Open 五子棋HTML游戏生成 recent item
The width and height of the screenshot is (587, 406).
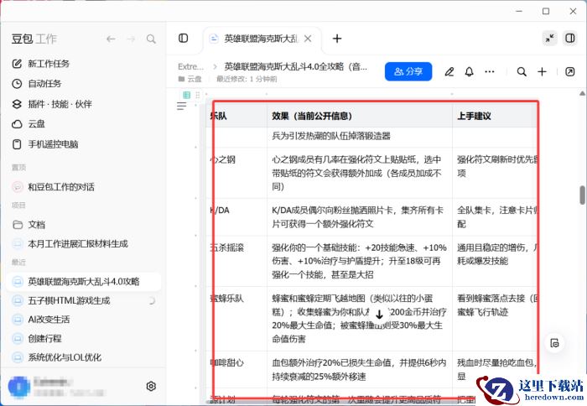coord(83,300)
